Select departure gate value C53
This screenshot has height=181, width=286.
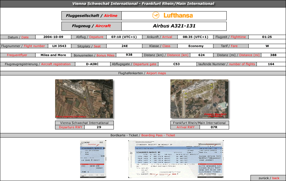coord(176,64)
